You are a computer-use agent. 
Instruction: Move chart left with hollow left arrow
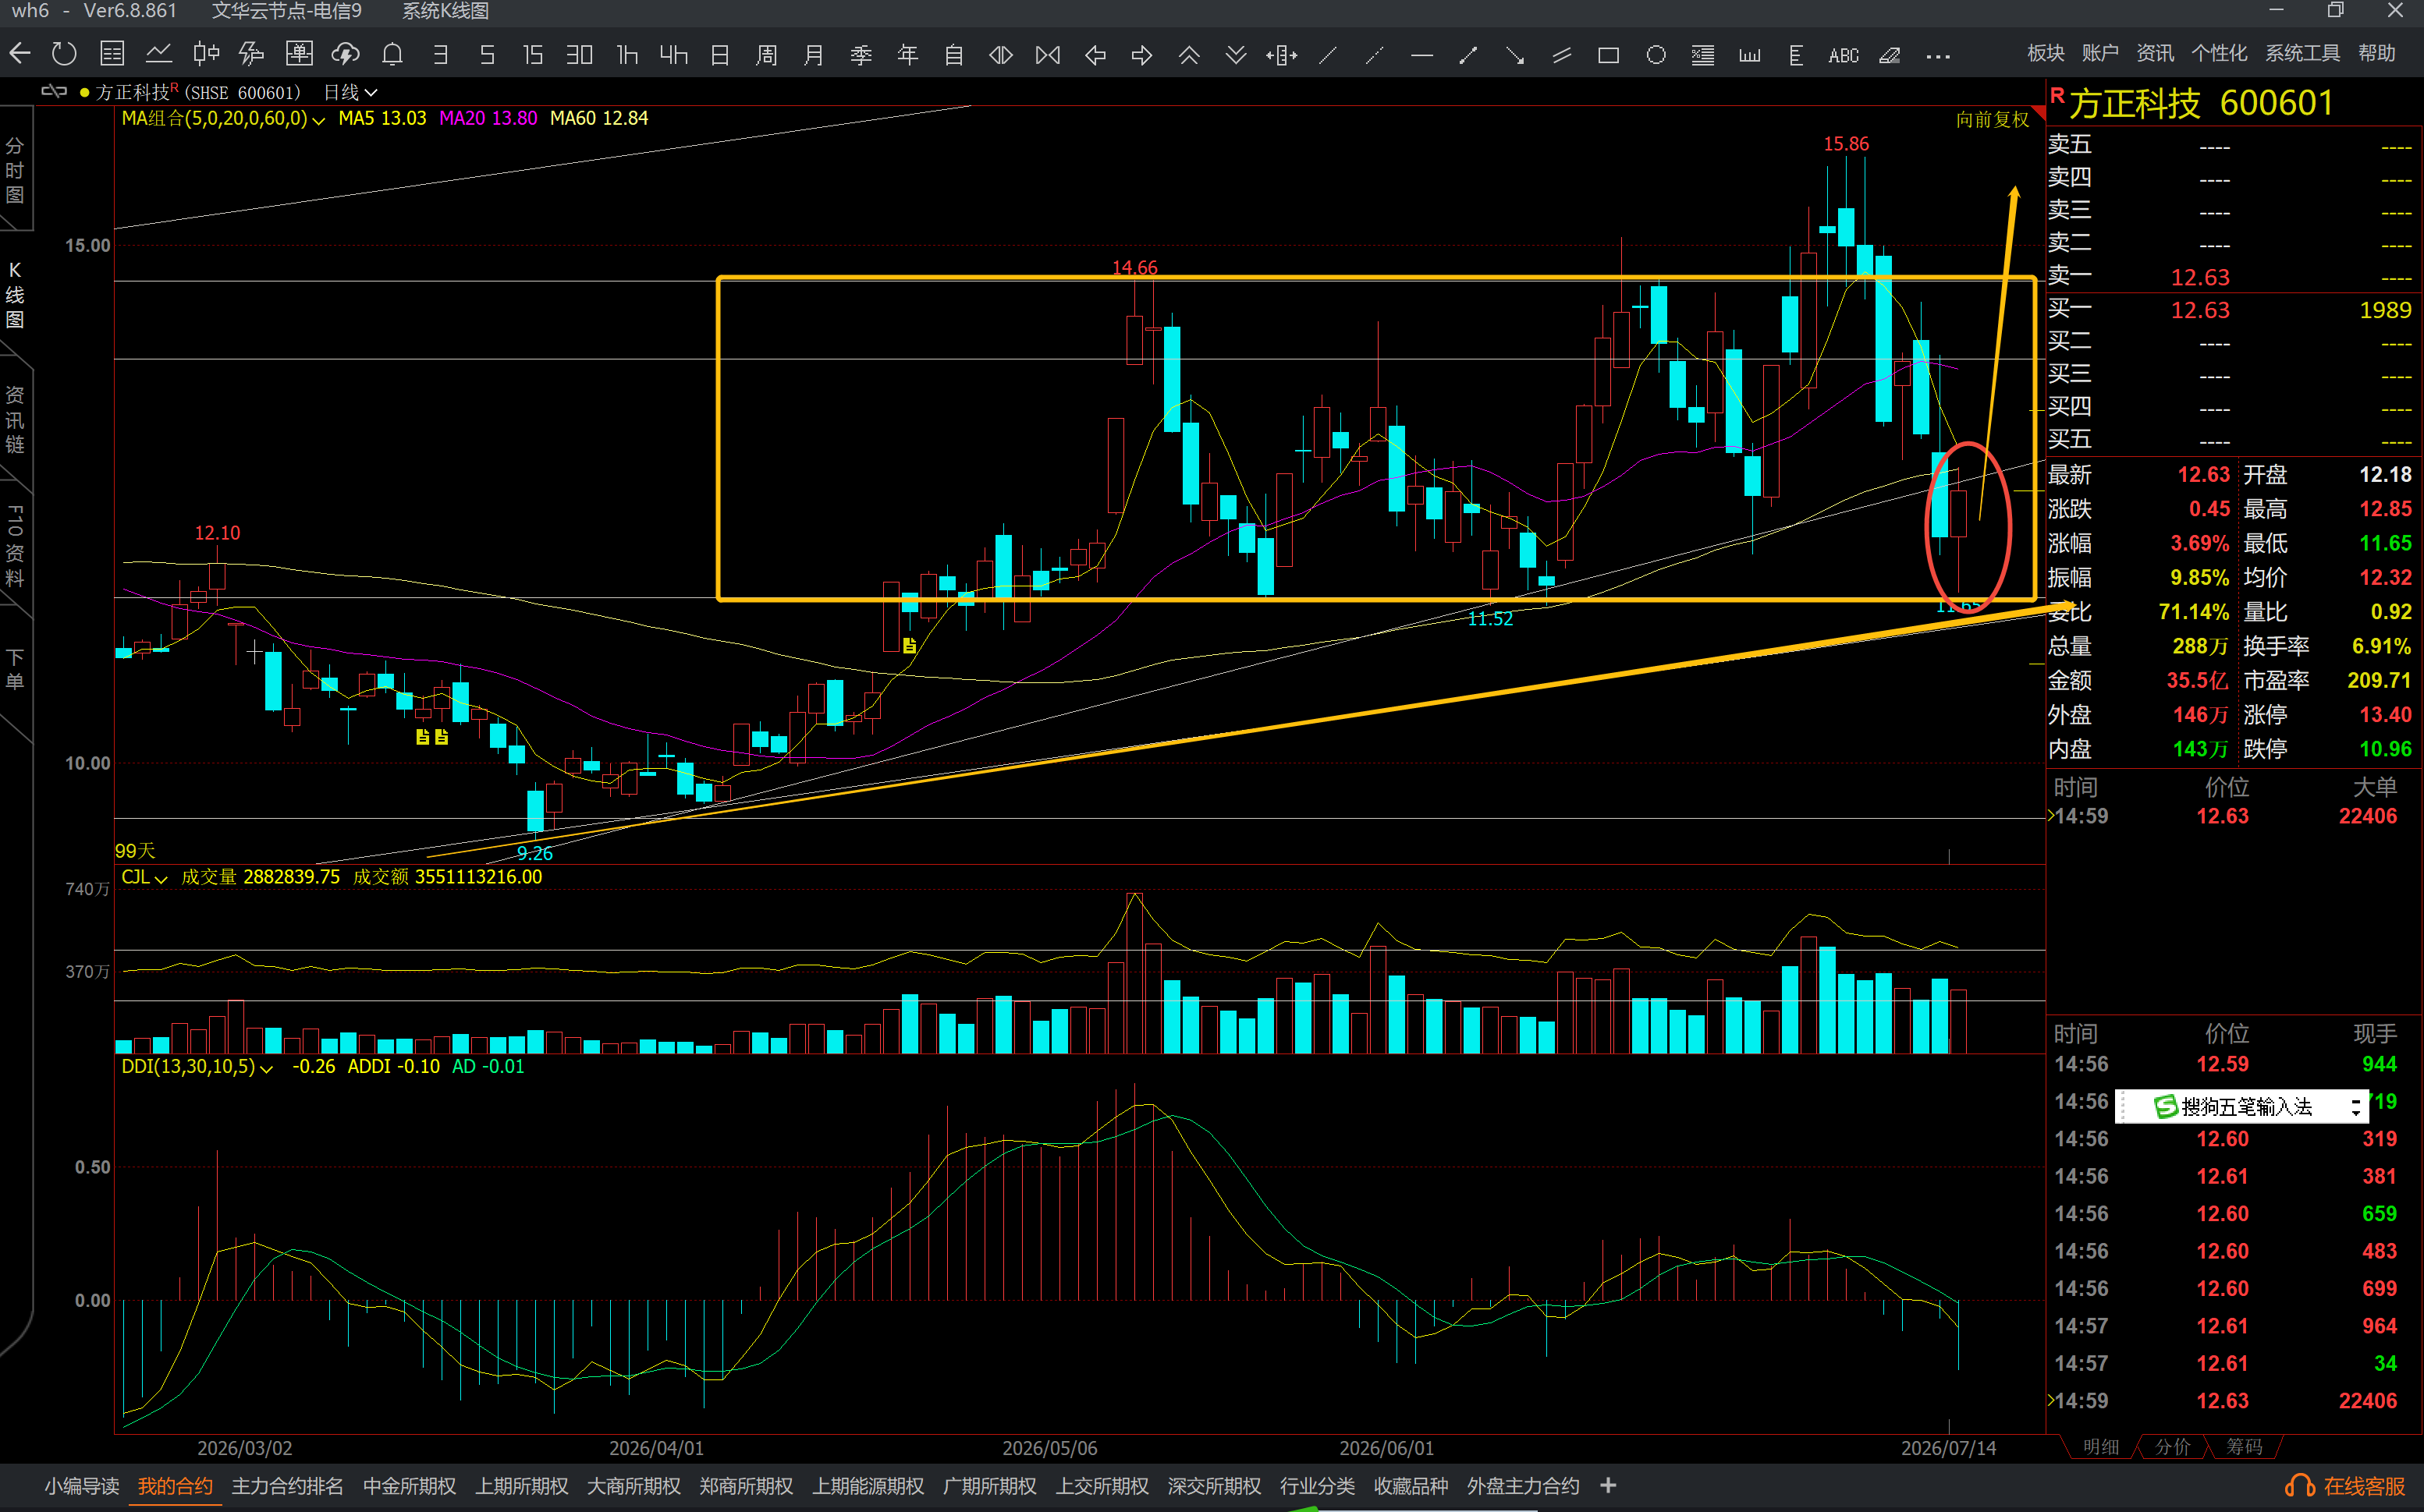coord(1095,54)
